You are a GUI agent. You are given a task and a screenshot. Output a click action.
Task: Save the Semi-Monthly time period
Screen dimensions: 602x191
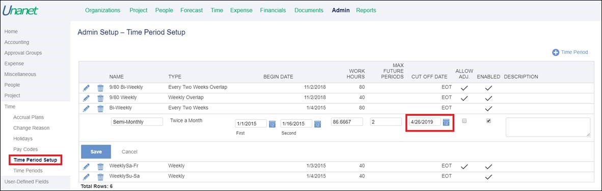pos(96,151)
